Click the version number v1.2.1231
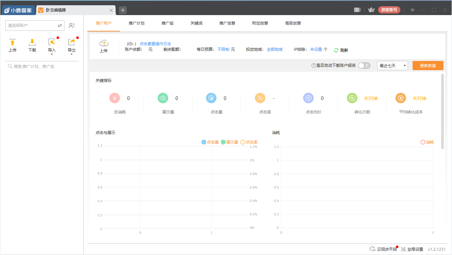The width and height of the screenshot is (452, 255). 437,249
